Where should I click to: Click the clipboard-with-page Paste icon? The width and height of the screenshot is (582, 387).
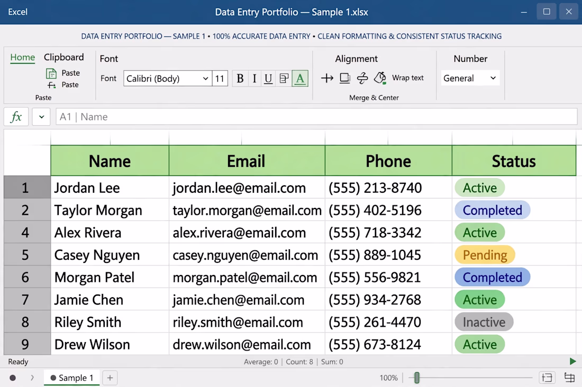pos(51,73)
